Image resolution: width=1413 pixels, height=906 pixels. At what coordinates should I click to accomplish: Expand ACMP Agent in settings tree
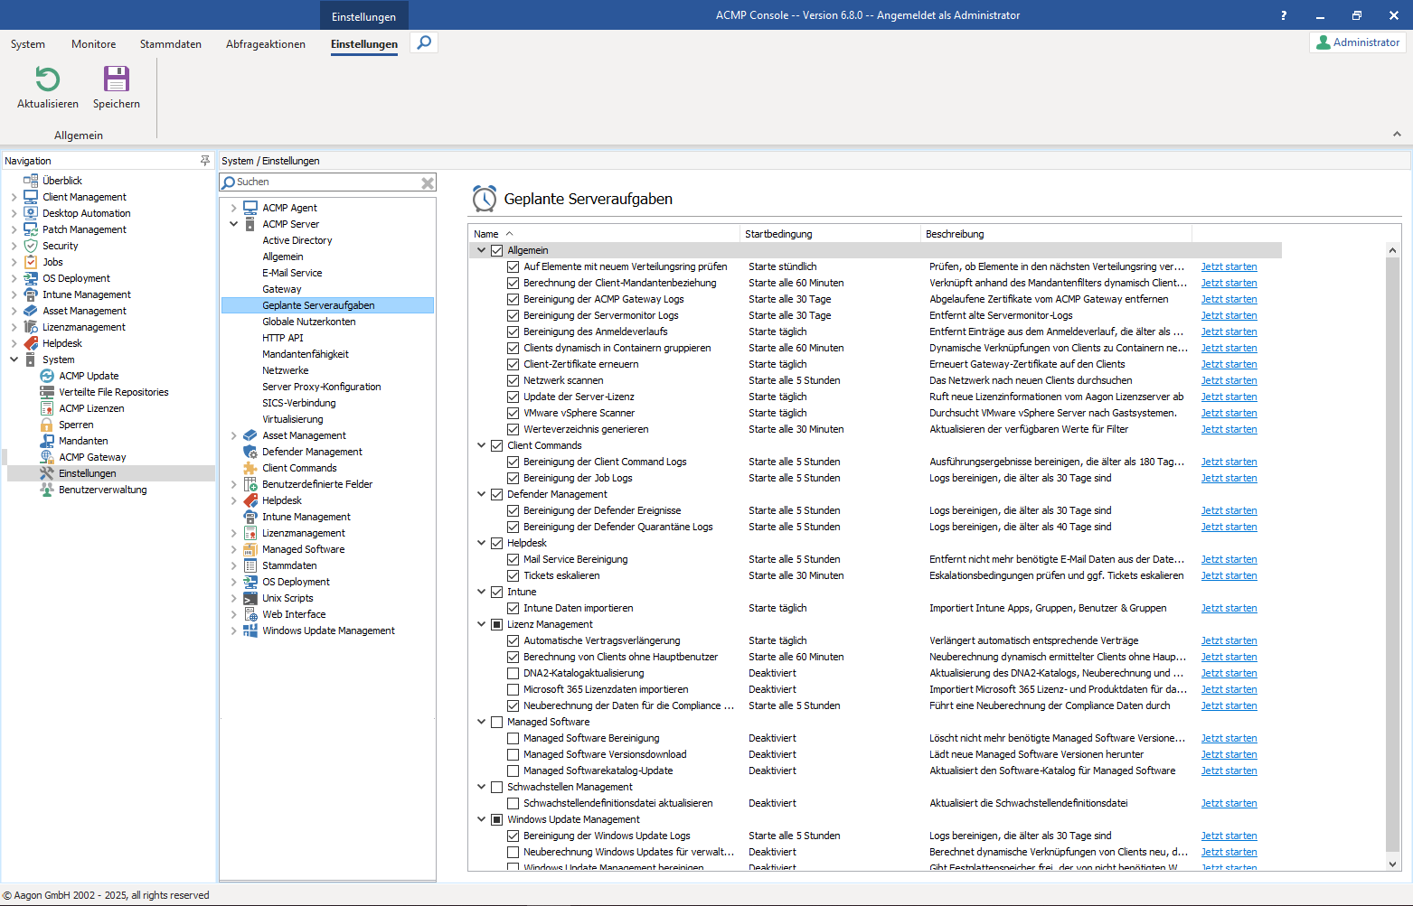(233, 208)
